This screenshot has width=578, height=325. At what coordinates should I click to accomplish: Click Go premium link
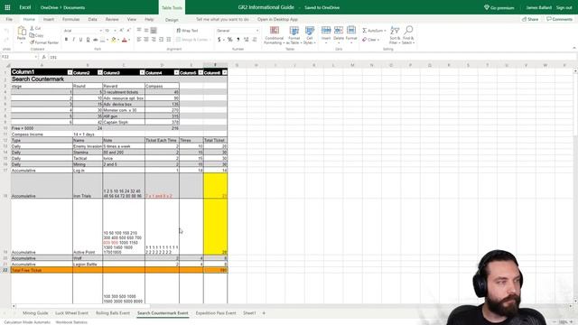pos(499,7)
